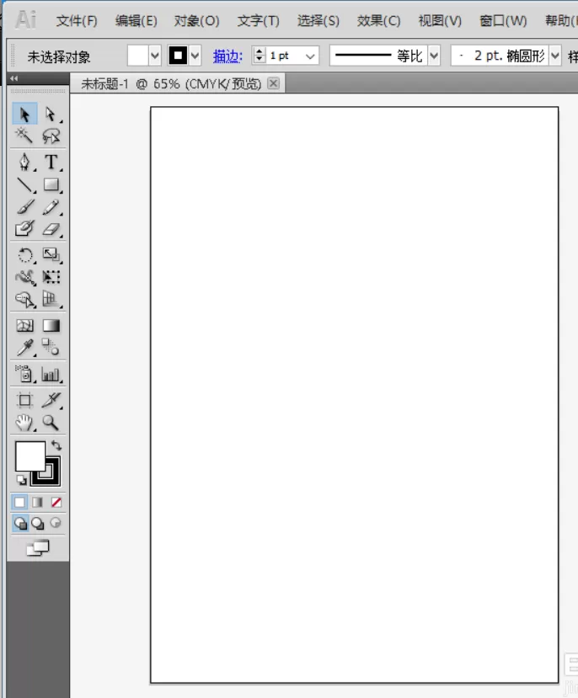
Task: Change the screen mode
Action: click(38, 547)
